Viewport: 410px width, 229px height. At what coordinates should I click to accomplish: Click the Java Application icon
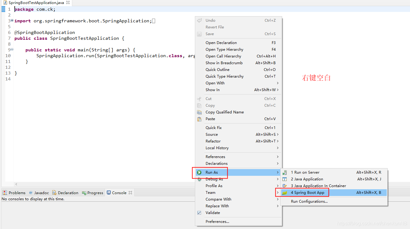coord(285,179)
